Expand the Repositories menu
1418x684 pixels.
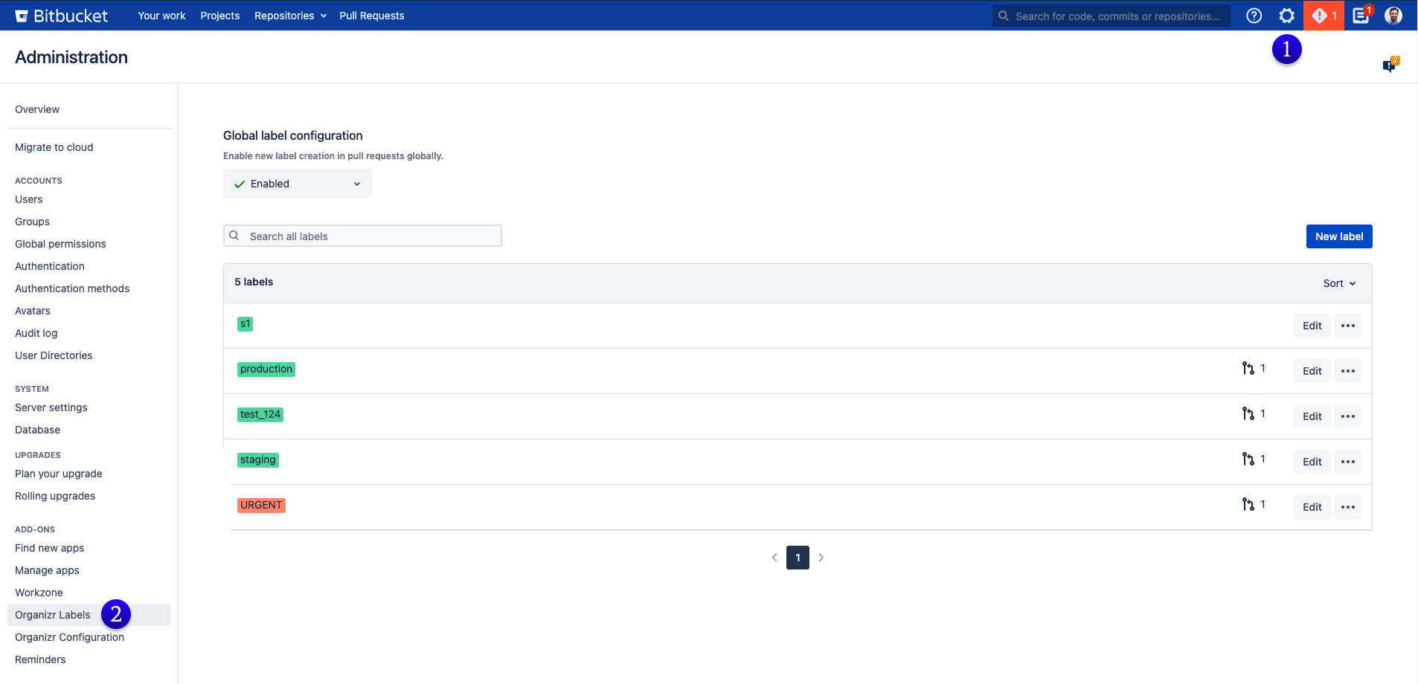point(290,16)
